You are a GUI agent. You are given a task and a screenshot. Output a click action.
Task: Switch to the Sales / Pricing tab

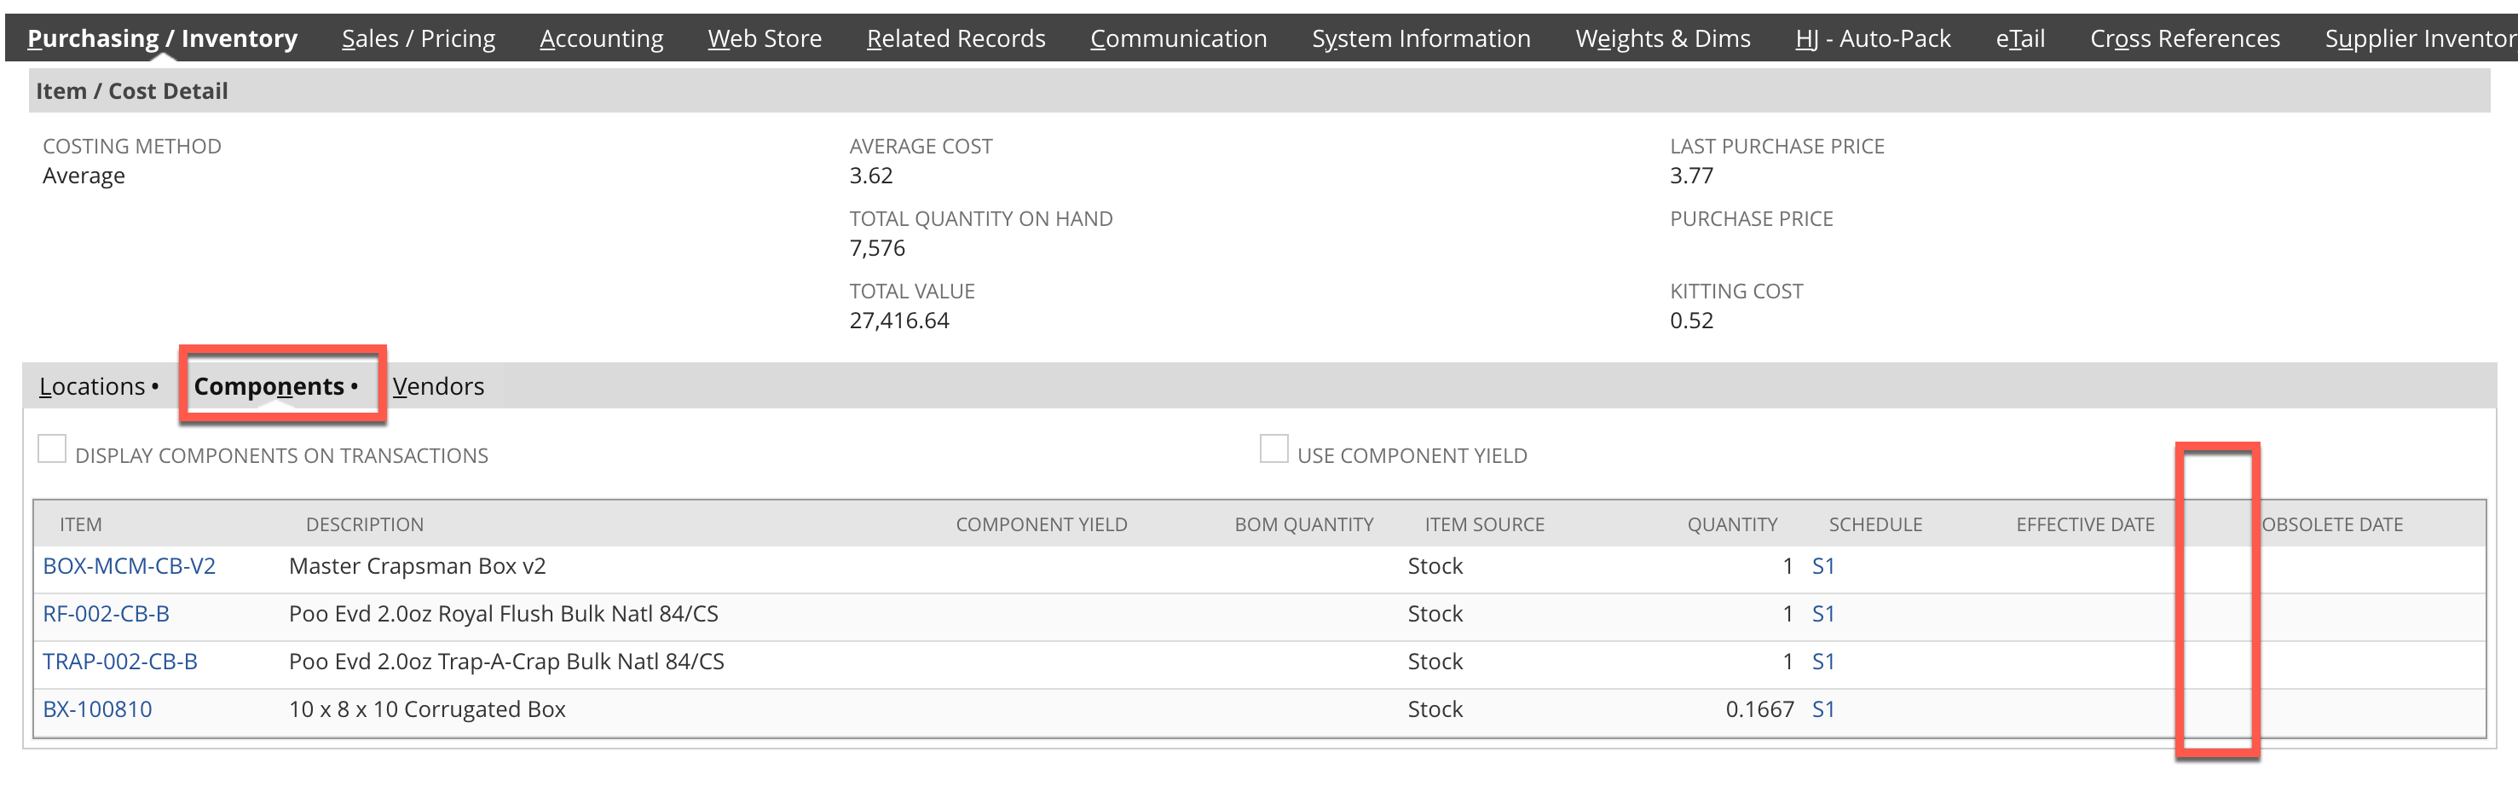pos(418,38)
